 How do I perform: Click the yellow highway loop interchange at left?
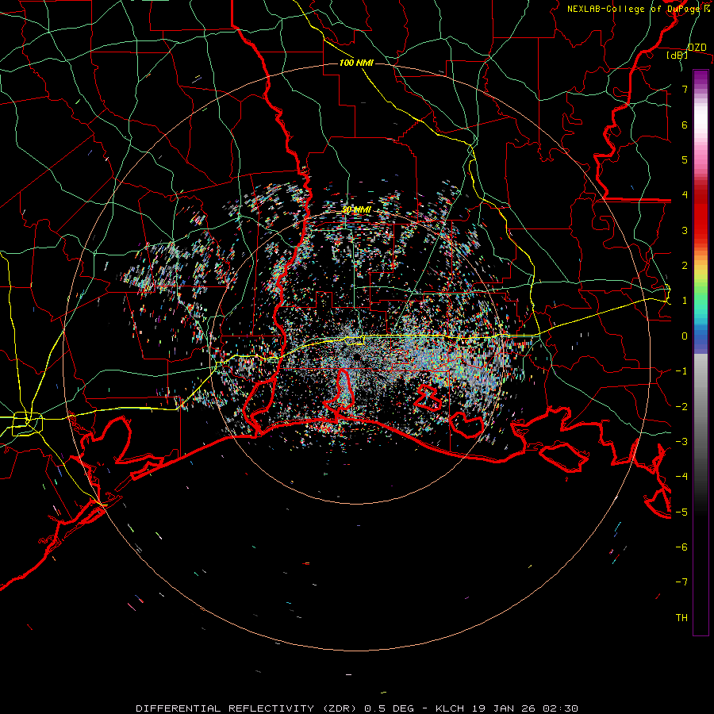[27, 424]
